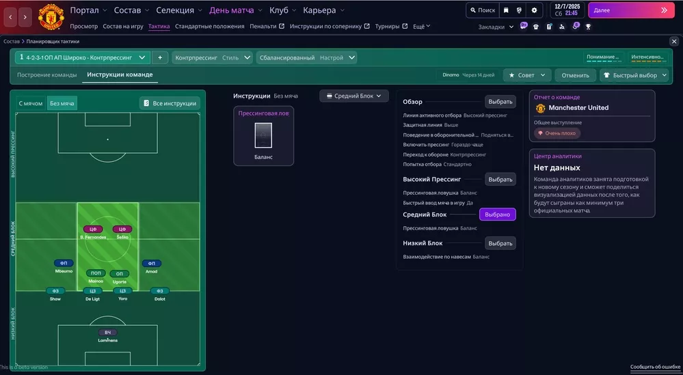Expand the Закладки bookmarks dropdown
The width and height of the screenshot is (683, 375).
(x=496, y=27)
